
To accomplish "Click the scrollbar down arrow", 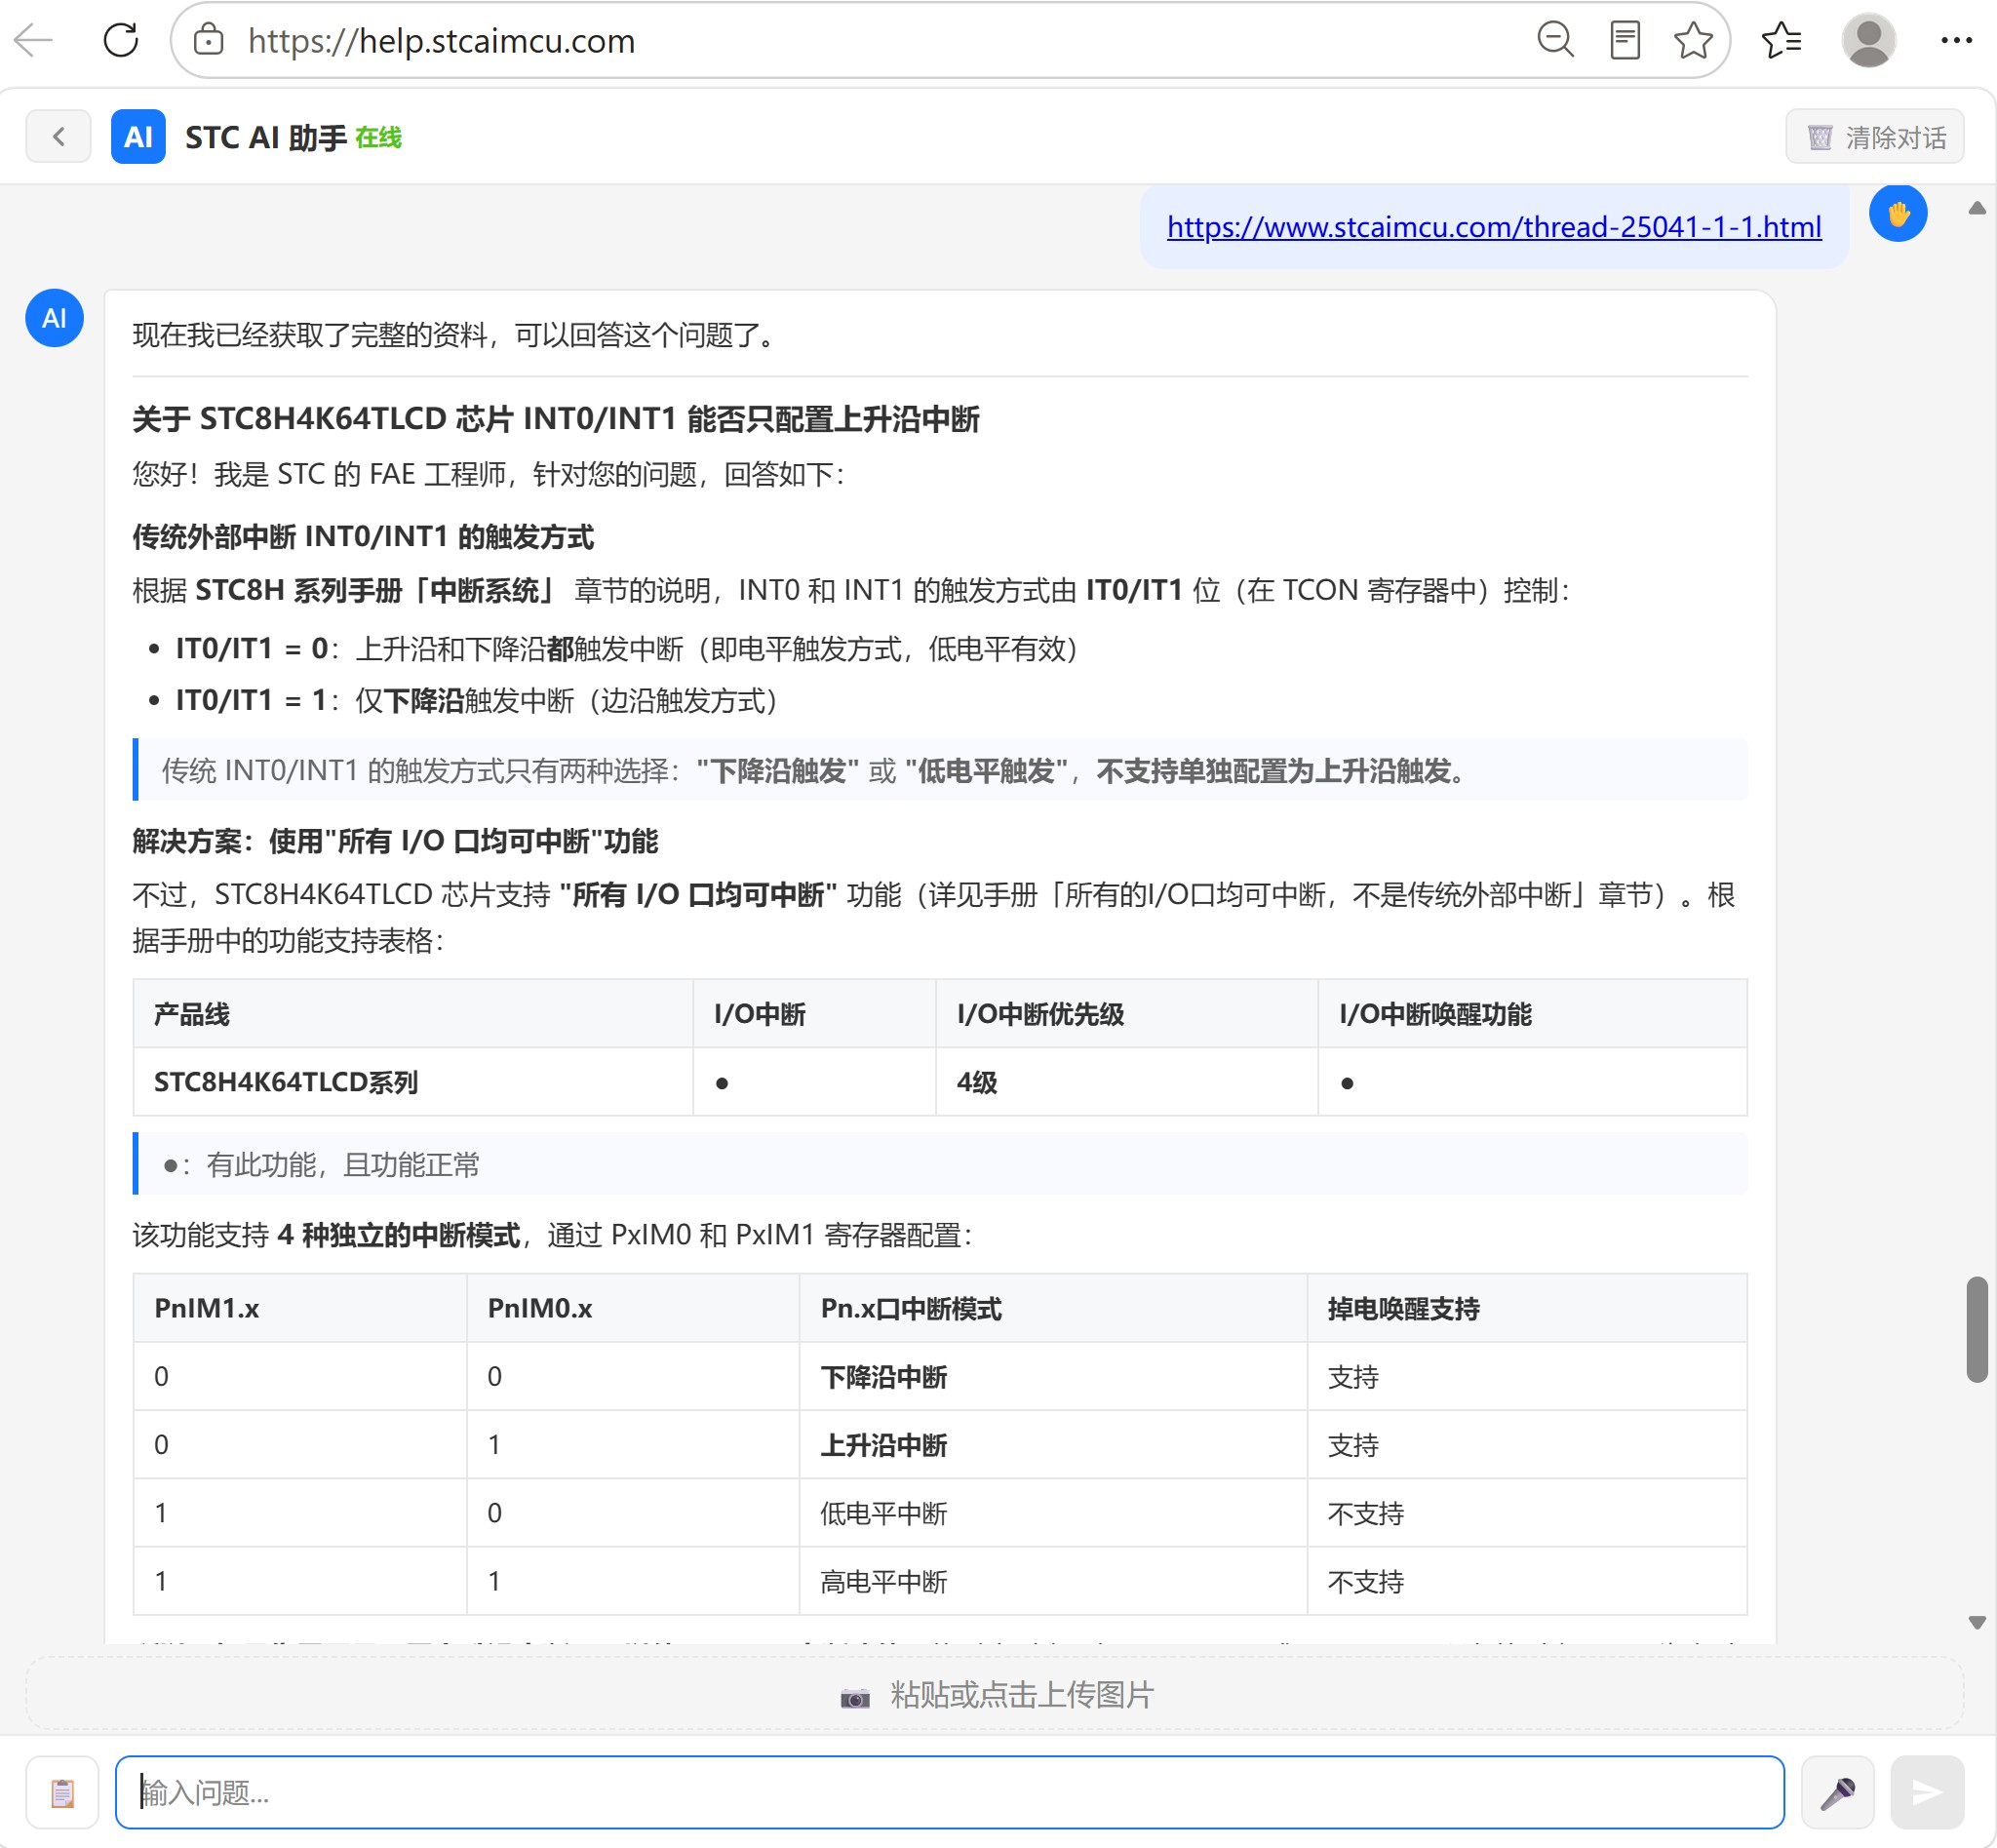I will click(x=1977, y=1623).
